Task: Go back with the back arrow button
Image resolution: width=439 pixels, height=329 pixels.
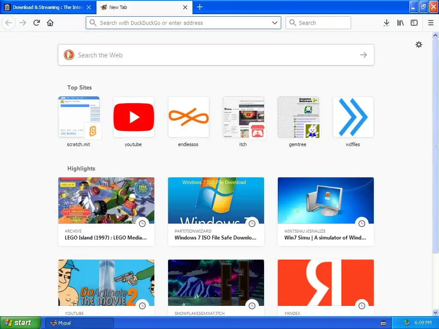Action: [9, 23]
